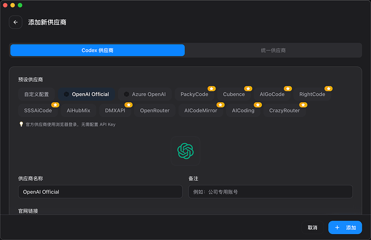371x240 pixels.
Task: Click the 取消 button
Action: [312, 228]
